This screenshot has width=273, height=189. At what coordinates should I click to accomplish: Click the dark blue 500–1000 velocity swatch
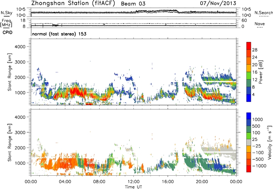coord(249,123)
